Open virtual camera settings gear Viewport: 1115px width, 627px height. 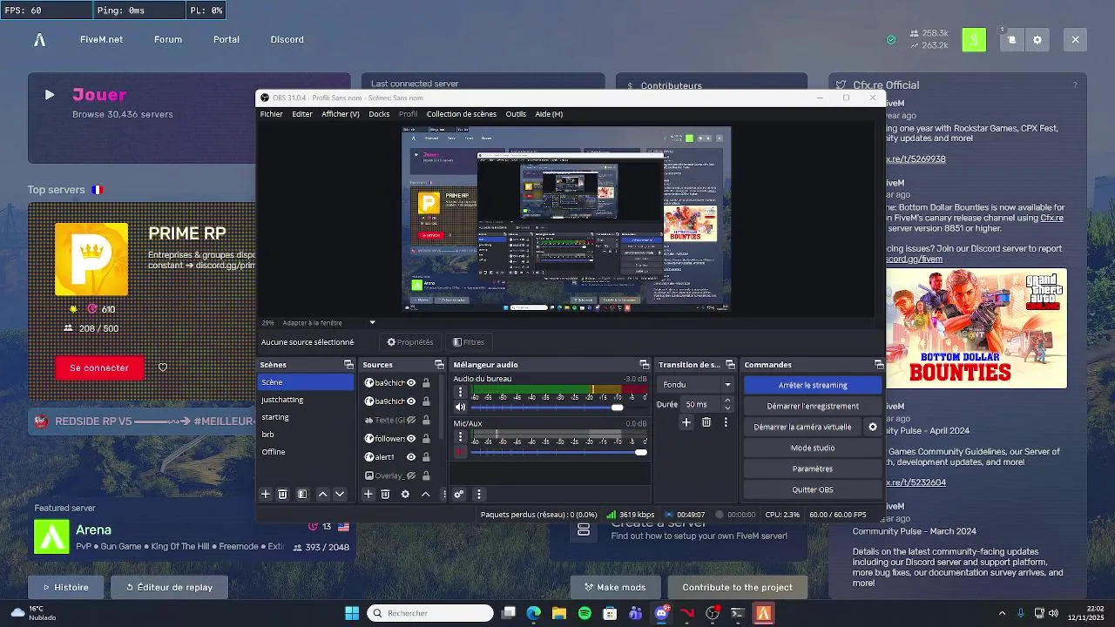pyautogui.click(x=873, y=427)
